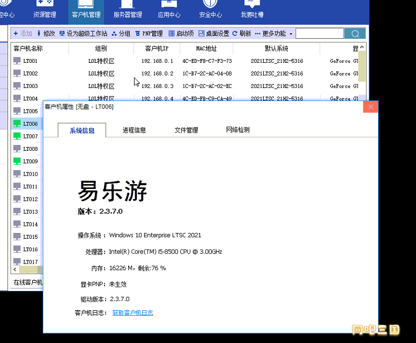Click the monitor icon for LT011

[17, 186]
